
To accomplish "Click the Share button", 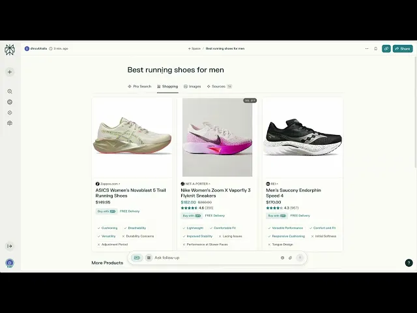I will pyautogui.click(x=403, y=49).
